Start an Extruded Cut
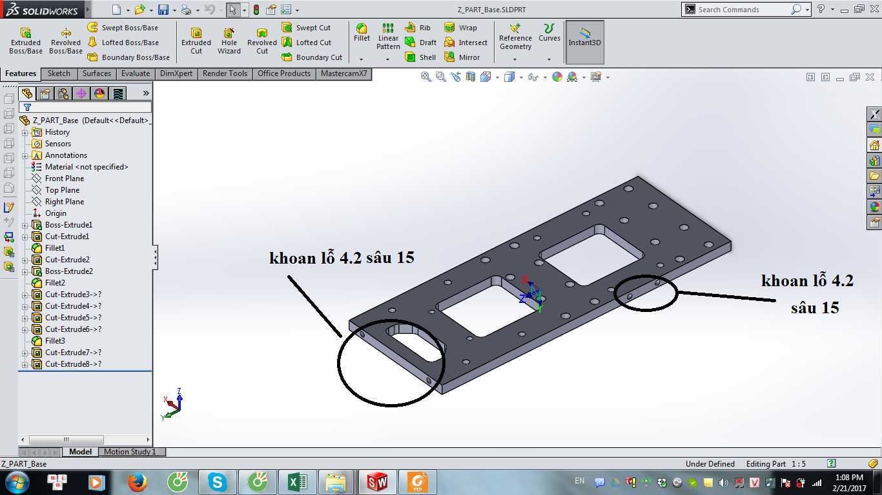Screen dimensions: 882x495 pos(196,41)
